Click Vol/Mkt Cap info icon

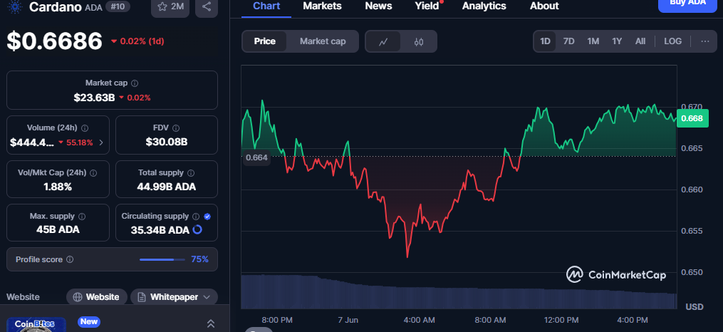pyautogui.click(x=93, y=173)
